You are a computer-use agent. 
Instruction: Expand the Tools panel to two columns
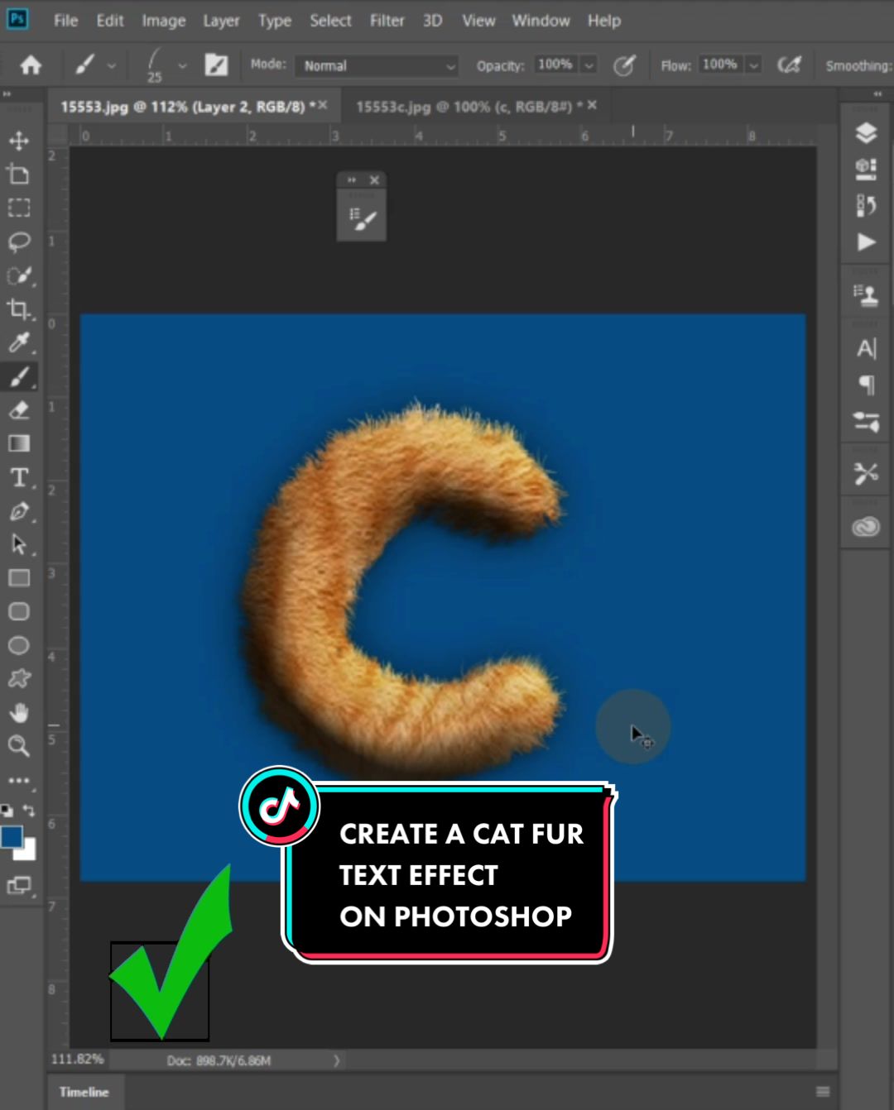(7, 94)
